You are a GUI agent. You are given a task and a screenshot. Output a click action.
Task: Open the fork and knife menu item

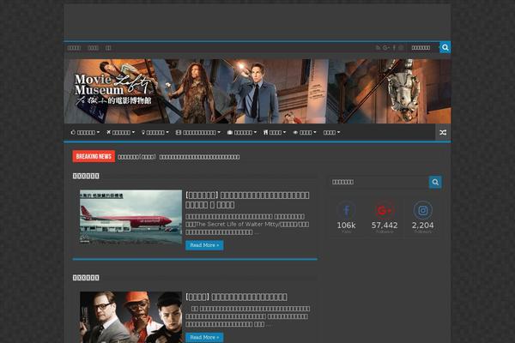[x=275, y=132]
